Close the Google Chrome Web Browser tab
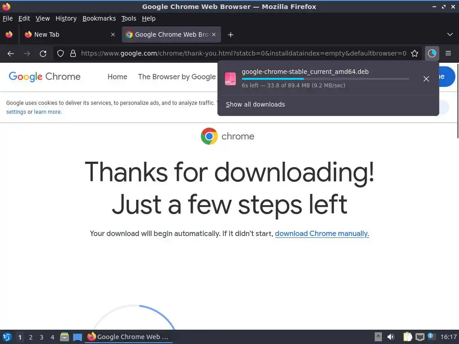This screenshot has width=459, height=344. point(214,34)
